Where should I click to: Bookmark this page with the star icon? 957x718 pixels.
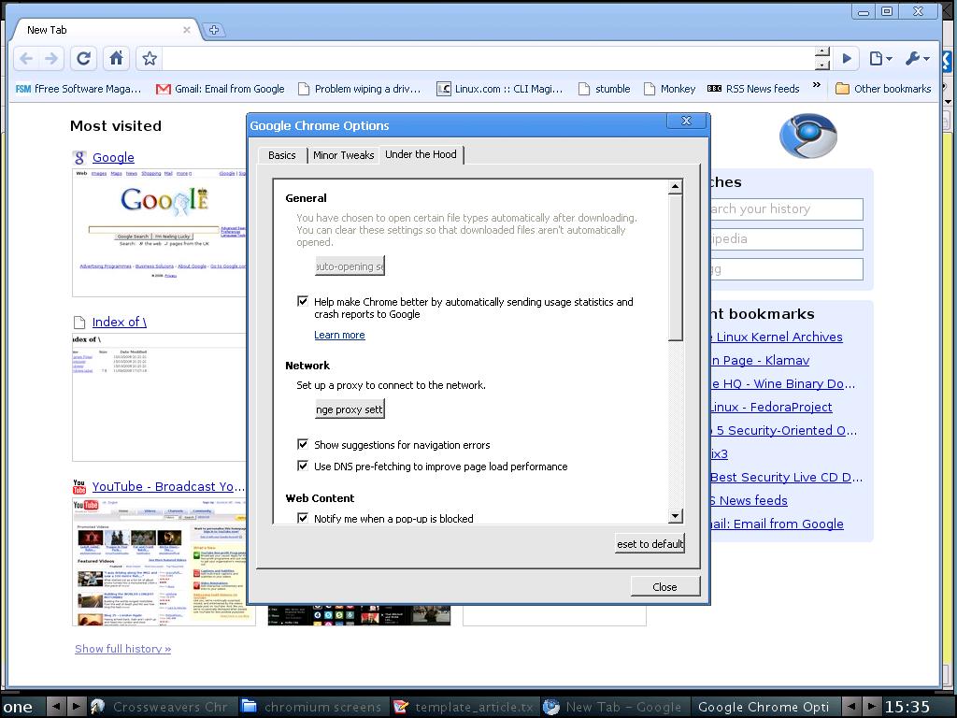point(150,59)
